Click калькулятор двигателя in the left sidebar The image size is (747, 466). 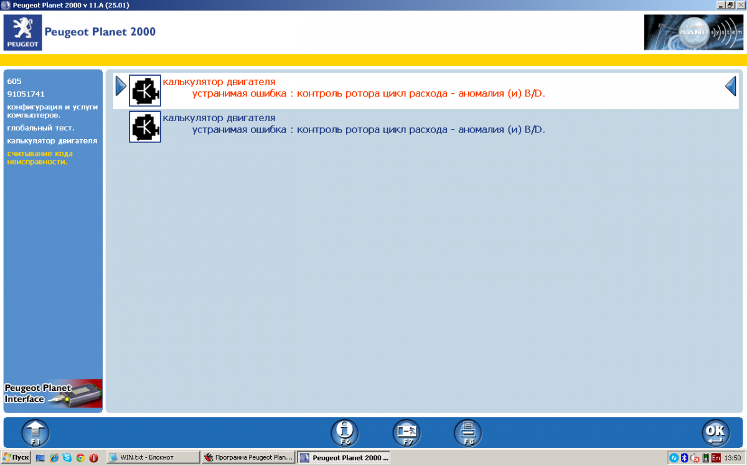52,141
